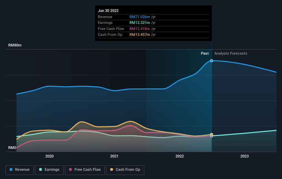The width and height of the screenshot is (282, 179).
Task: Click the RM80m y-axis label
Action: click(x=15, y=45)
